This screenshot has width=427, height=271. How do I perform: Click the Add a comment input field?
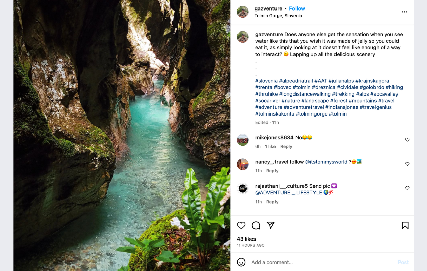(288, 262)
